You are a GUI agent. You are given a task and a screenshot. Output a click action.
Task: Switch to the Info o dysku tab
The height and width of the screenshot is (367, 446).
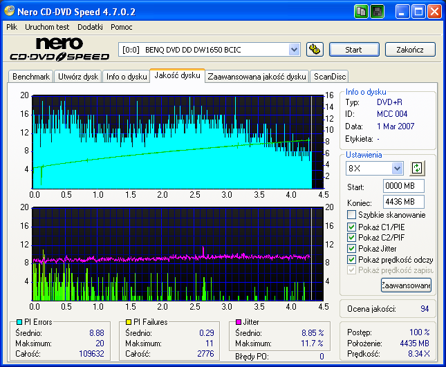[127, 77]
